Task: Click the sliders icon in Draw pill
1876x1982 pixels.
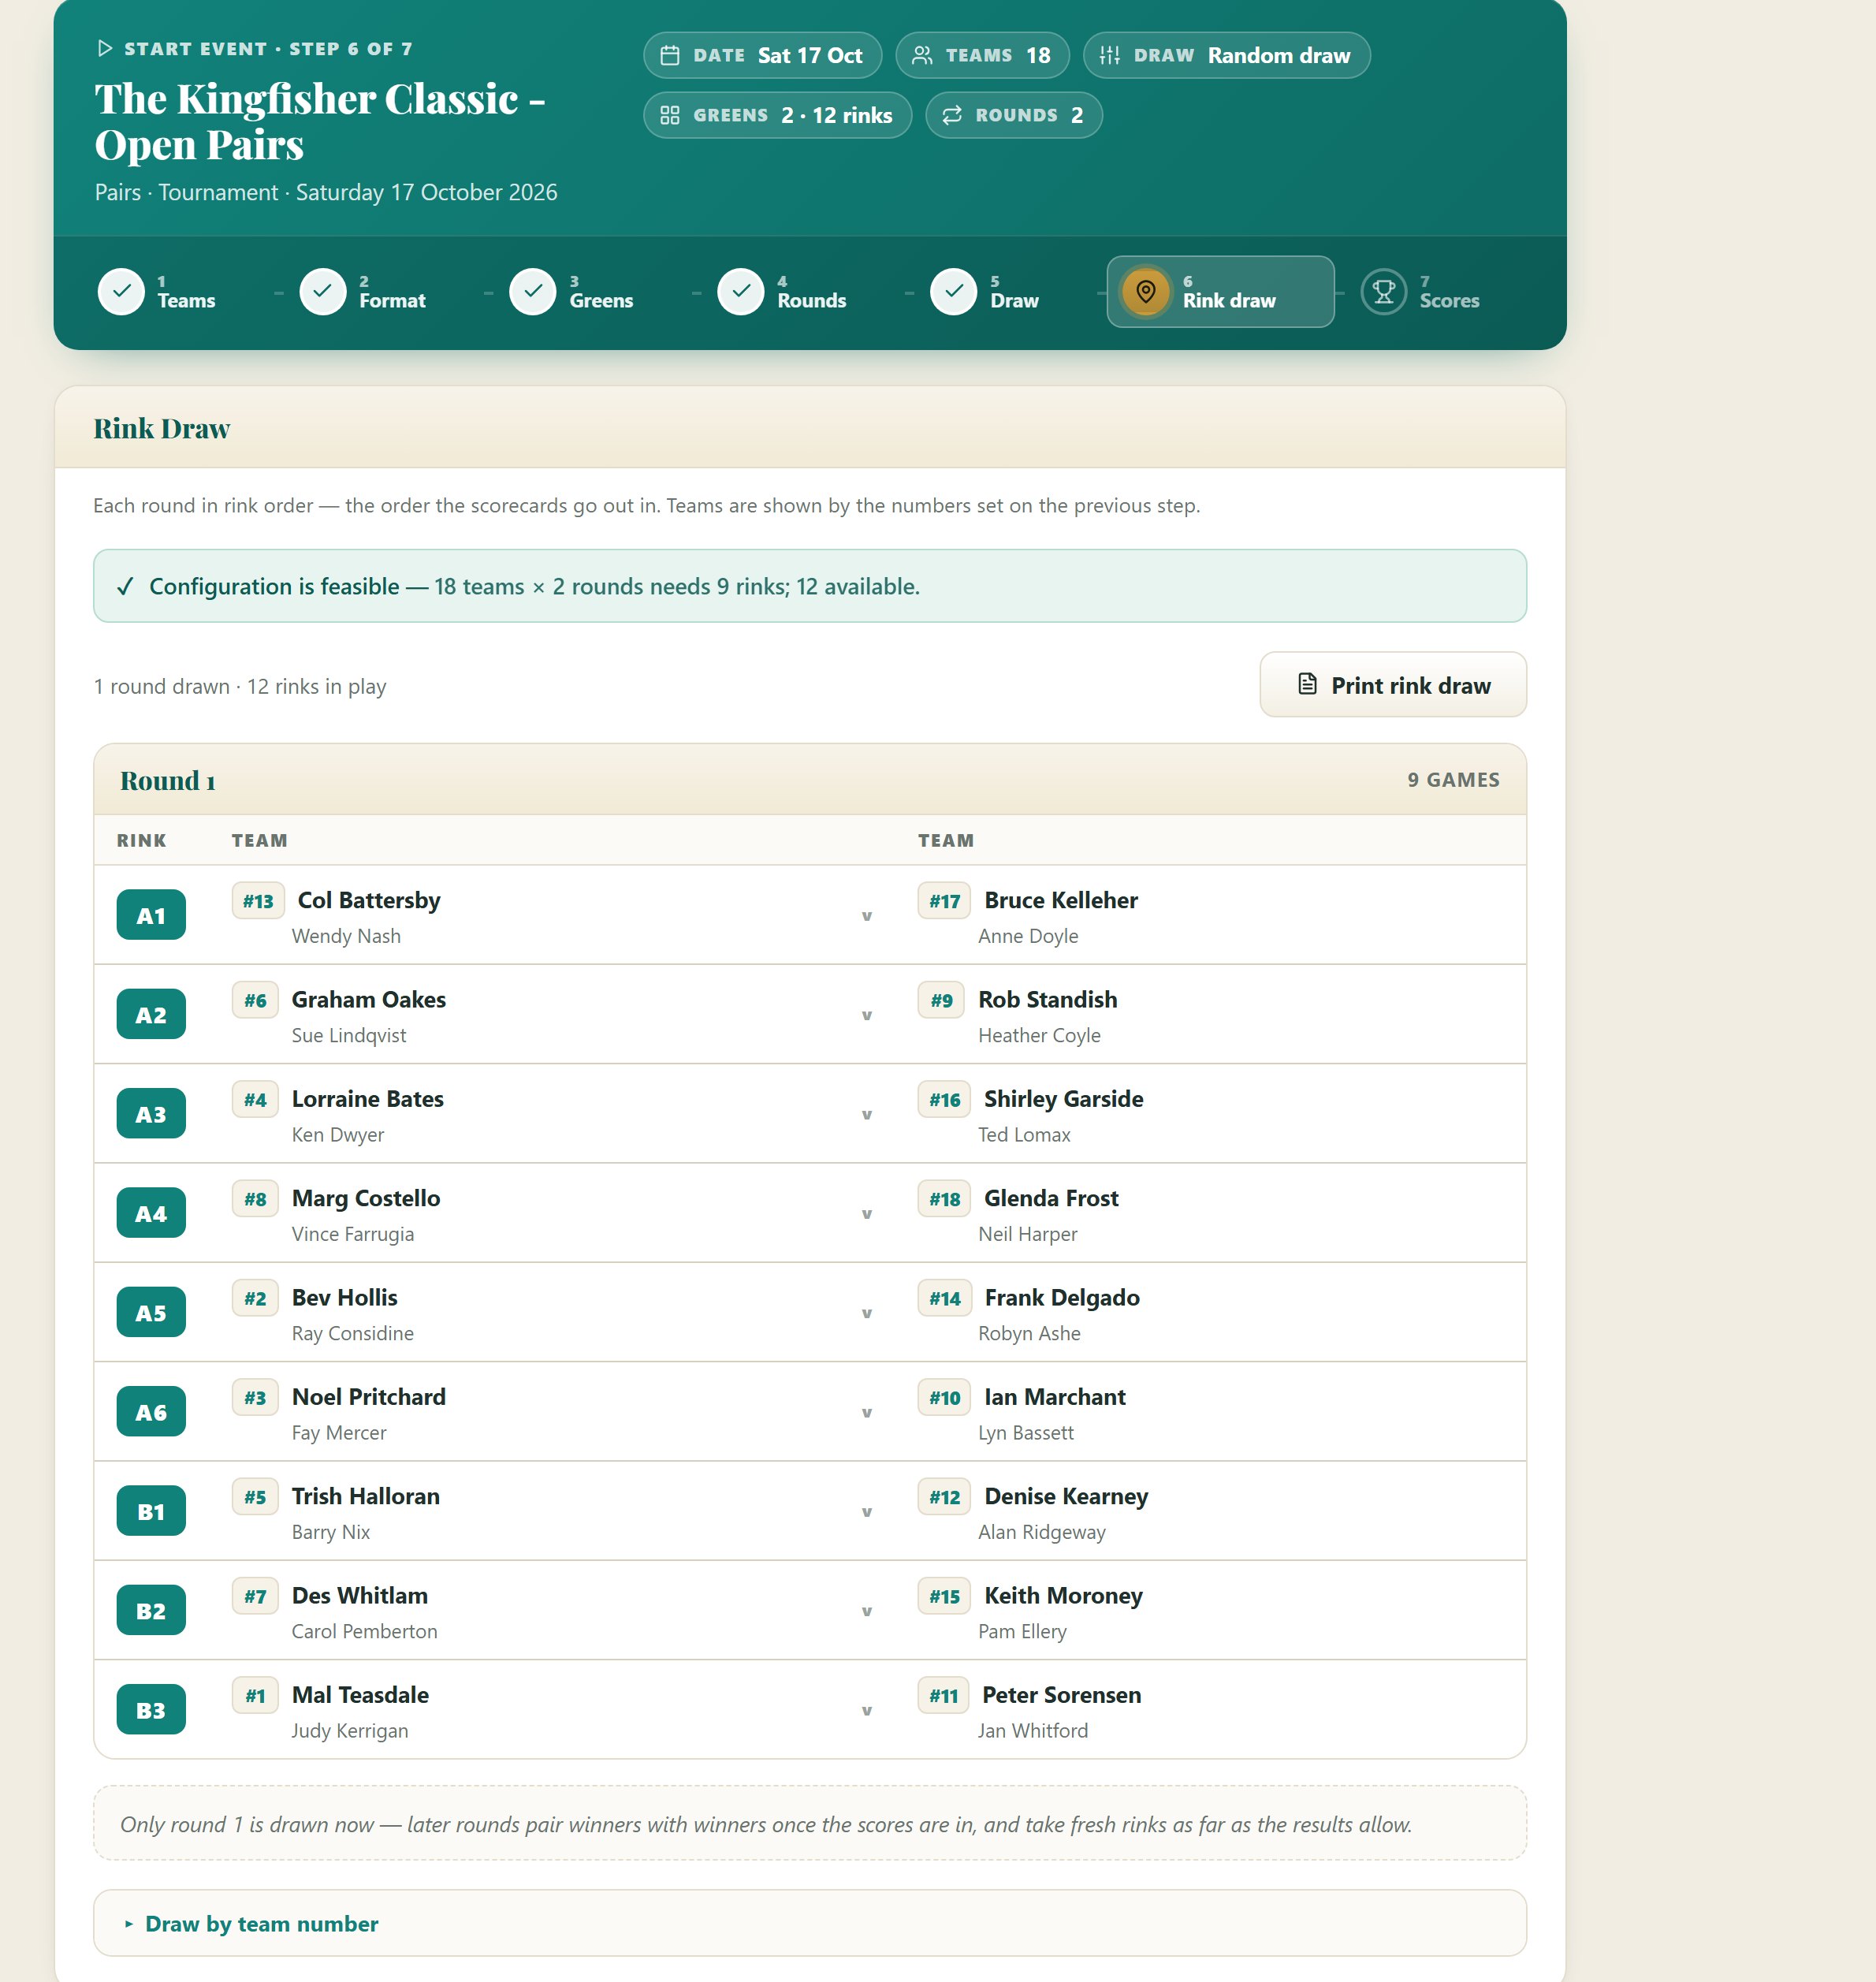Action: tap(1110, 55)
